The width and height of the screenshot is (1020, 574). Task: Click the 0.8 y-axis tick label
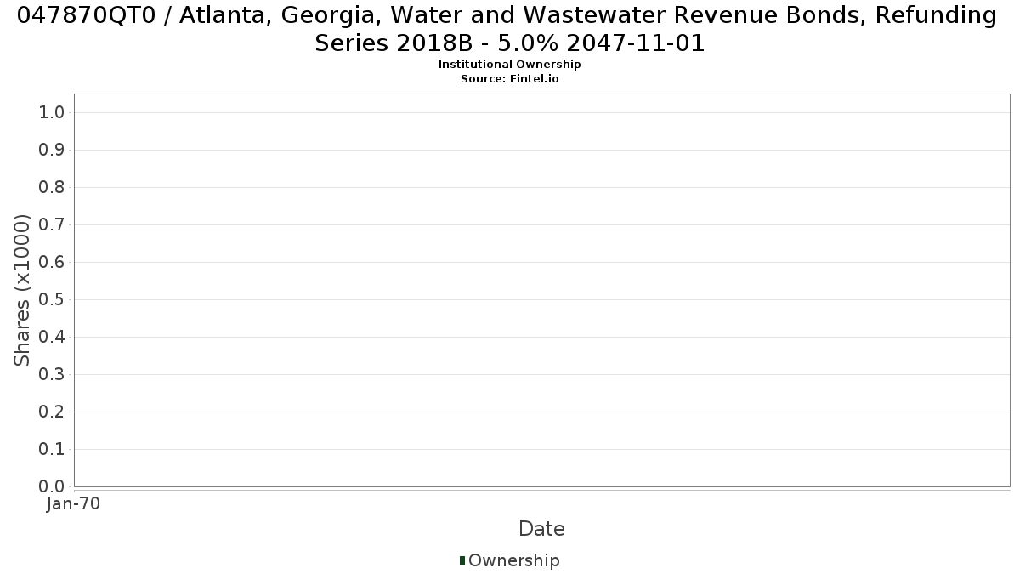[x=53, y=187]
